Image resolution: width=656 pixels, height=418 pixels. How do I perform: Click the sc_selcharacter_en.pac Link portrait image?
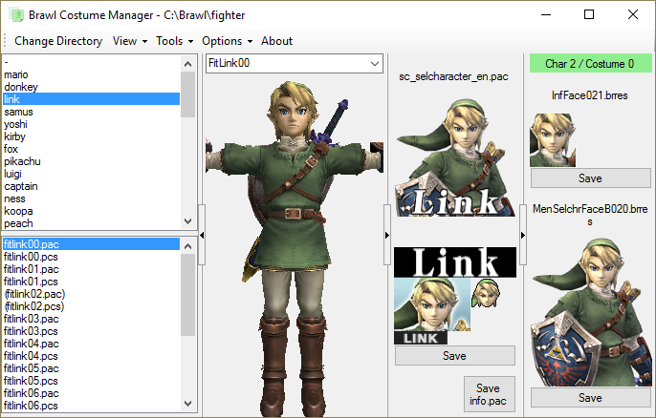coord(455,157)
